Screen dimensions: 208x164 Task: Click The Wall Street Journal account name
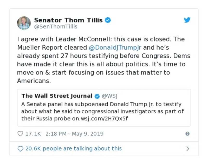pos(57,96)
